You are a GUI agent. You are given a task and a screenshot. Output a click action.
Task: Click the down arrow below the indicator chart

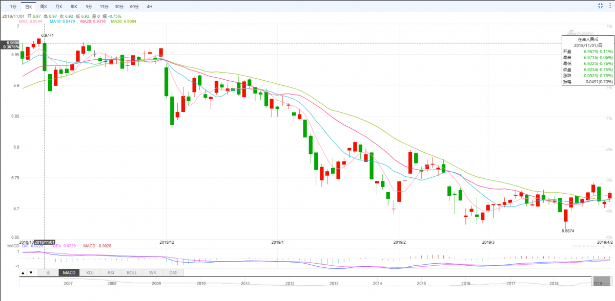pyautogui.click(x=31, y=272)
